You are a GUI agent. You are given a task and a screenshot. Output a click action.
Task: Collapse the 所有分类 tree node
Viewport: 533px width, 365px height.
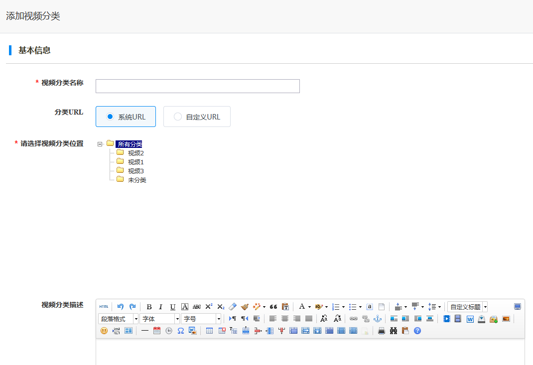[100, 144]
